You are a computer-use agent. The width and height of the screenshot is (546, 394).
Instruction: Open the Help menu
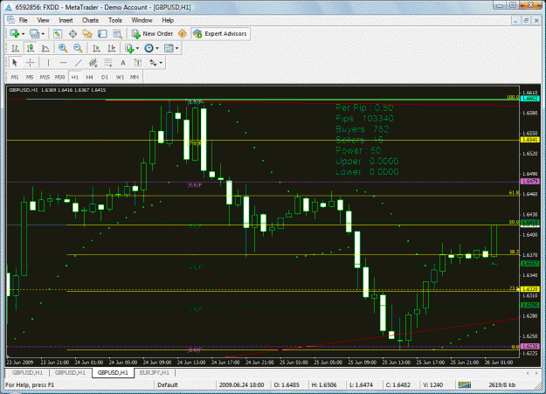click(x=168, y=20)
